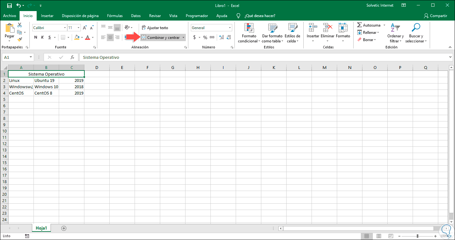Open the Formato condicional menu
455x240 pixels.
click(249, 33)
